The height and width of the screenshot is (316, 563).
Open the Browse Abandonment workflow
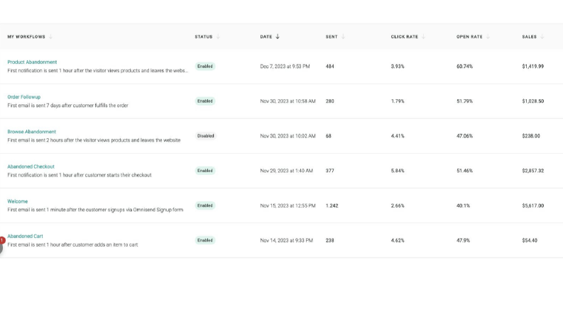pos(32,132)
